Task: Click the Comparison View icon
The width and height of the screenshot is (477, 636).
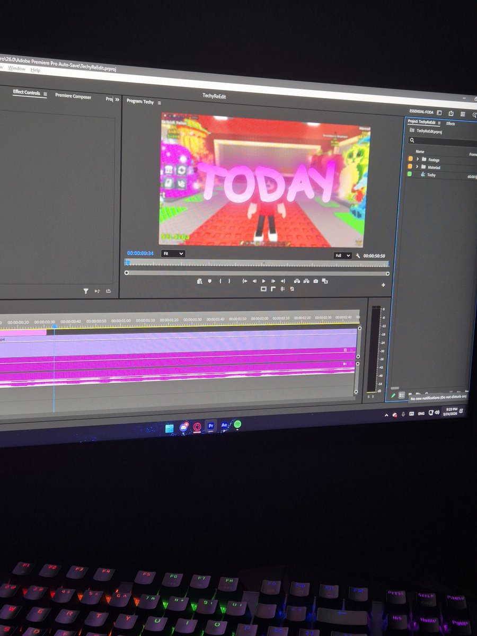Action: (325, 281)
